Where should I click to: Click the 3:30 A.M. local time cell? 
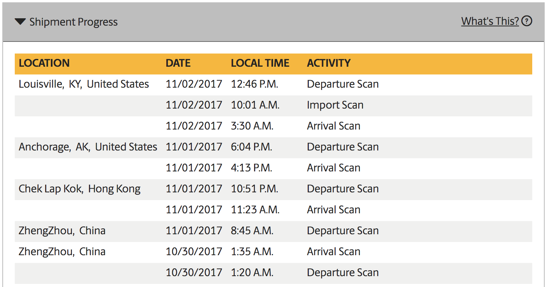click(252, 126)
